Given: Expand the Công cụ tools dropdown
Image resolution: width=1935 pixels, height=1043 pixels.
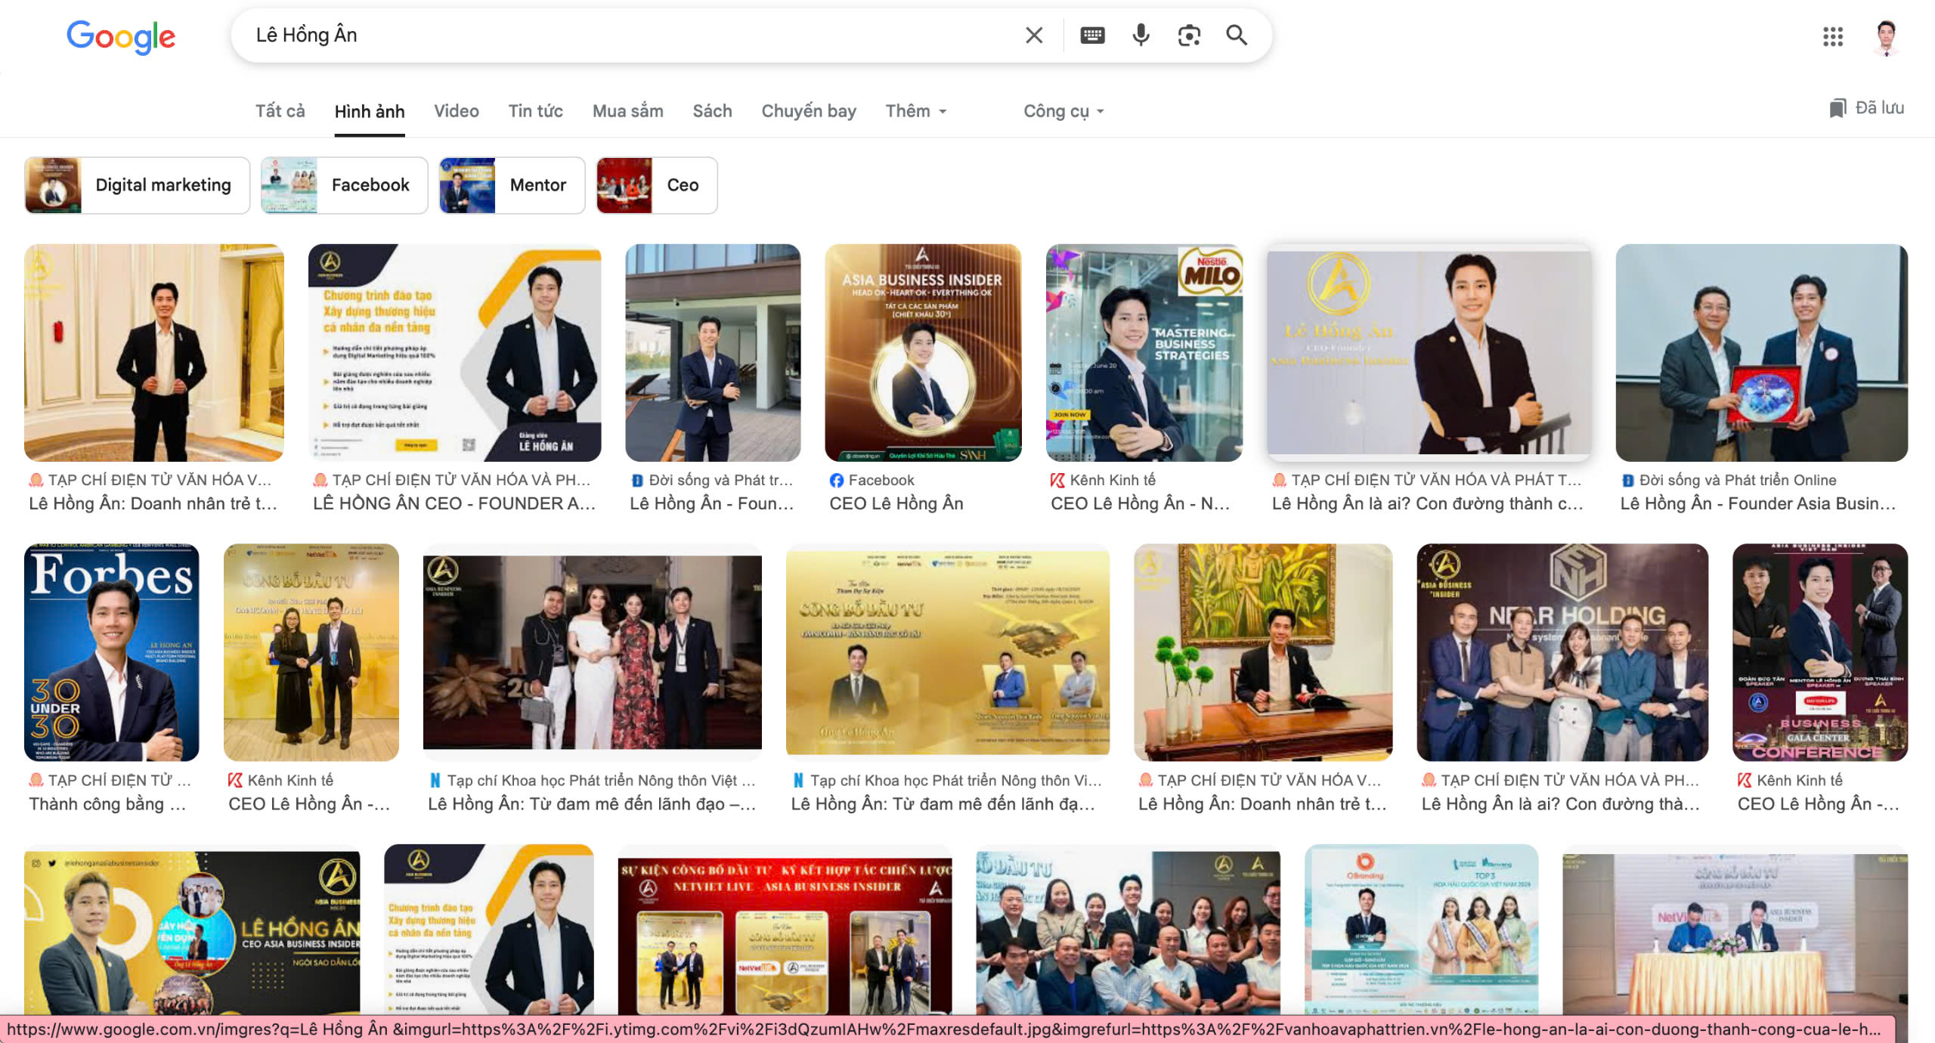Looking at the screenshot, I should click(1063, 111).
